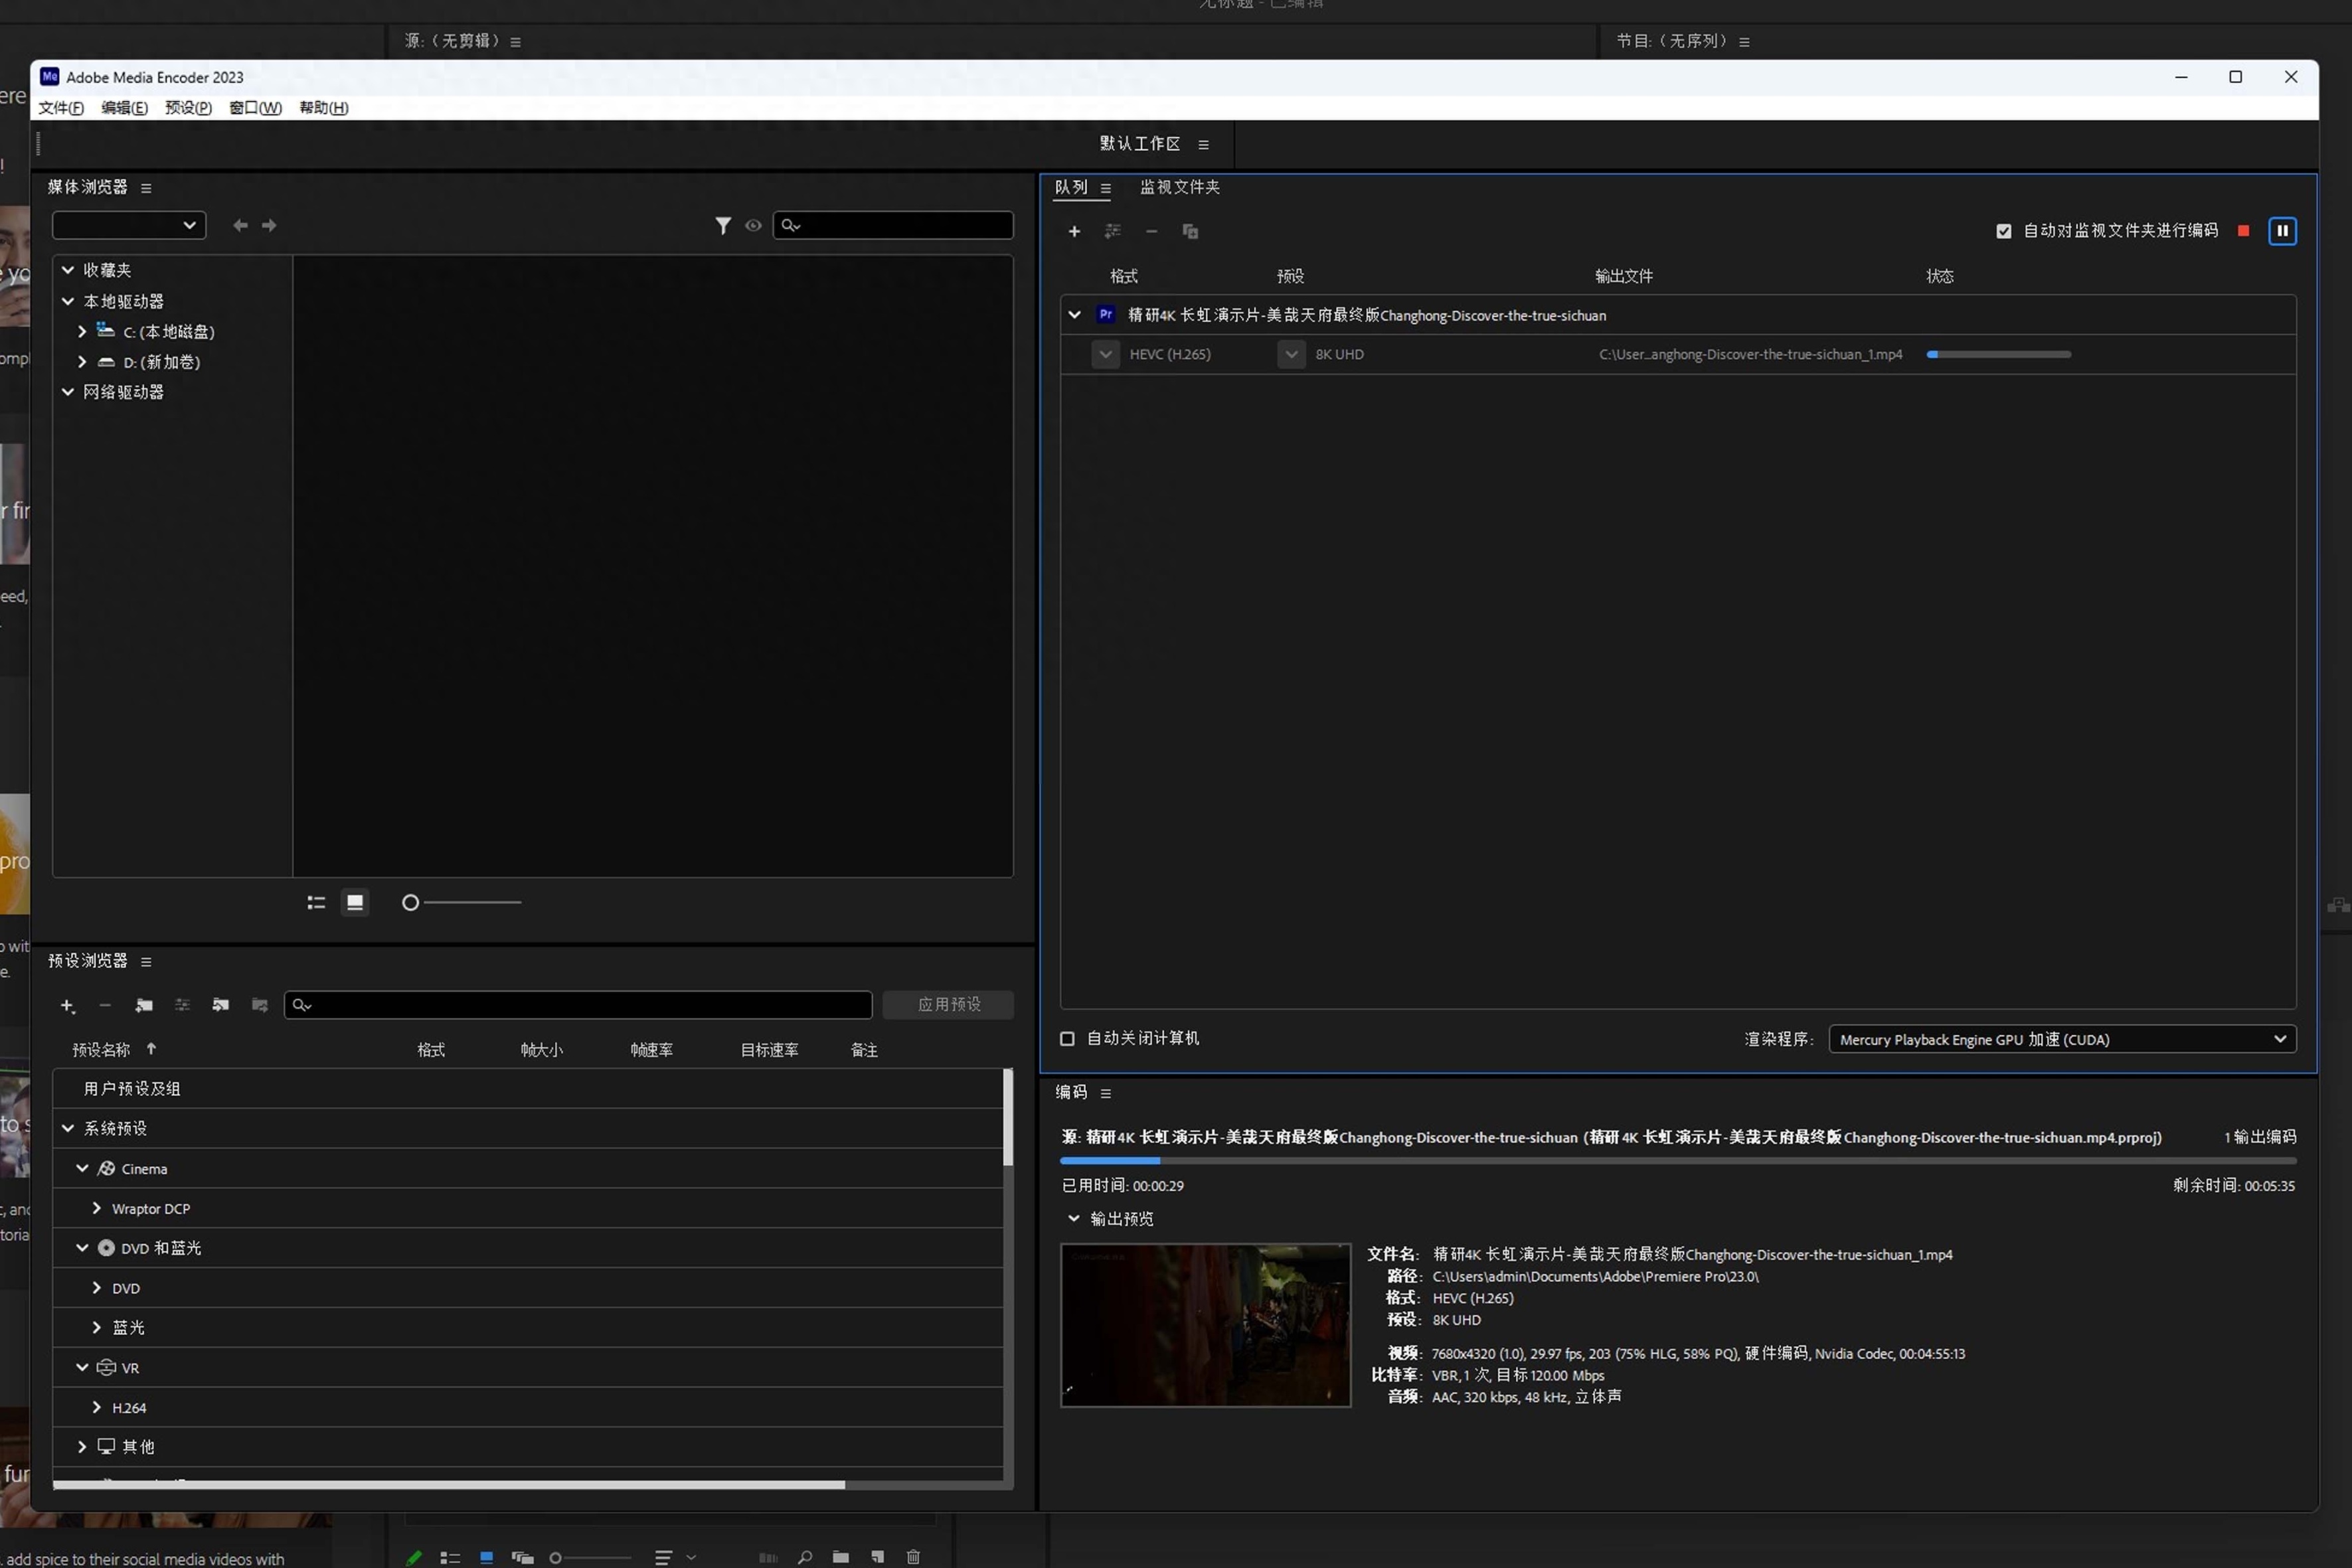
Task: Uncheck auto-encode watch folders checkbox
Action: [x=2003, y=231]
